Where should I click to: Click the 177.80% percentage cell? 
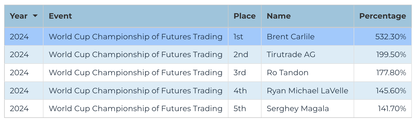pyautogui.click(x=383, y=73)
